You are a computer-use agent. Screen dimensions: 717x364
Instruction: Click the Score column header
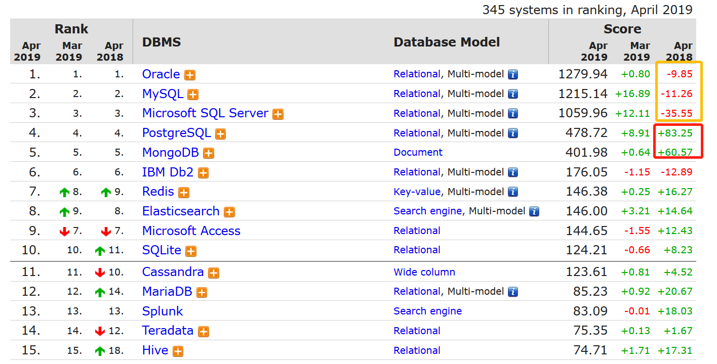(622, 29)
